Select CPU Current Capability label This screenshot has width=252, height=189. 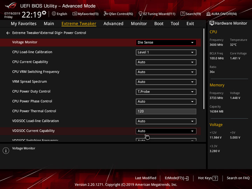pos(30,62)
